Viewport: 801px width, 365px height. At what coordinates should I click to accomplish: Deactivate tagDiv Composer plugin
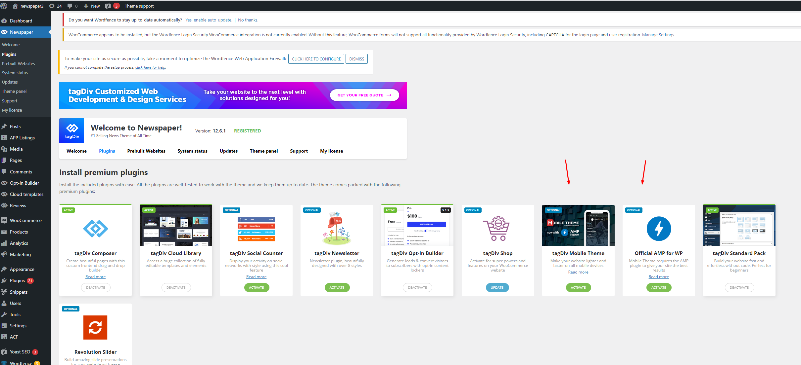coord(96,287)
